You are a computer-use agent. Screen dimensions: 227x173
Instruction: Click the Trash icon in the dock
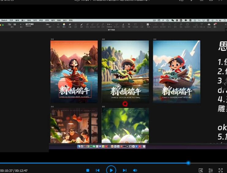(x=144, y=147)
